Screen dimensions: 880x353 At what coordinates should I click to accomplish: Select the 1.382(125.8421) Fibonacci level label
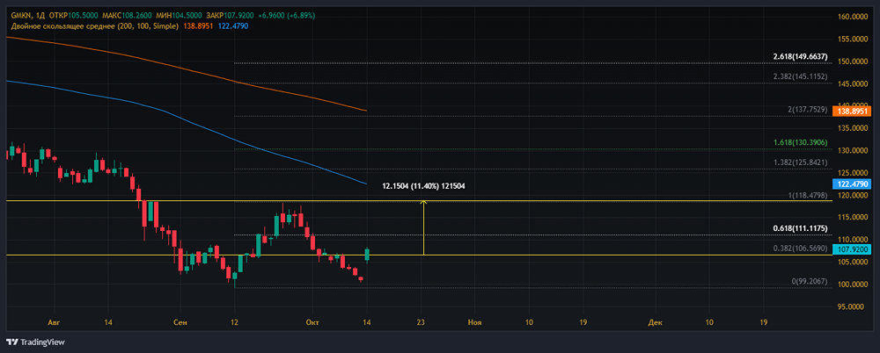point(800,162)
